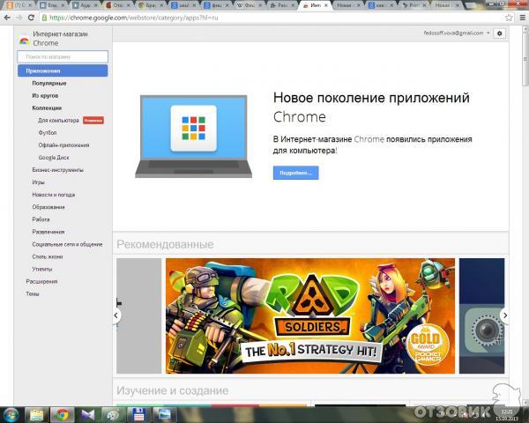Click the store search field
Screen dimensions: 529x423
(x=62, y=56)
